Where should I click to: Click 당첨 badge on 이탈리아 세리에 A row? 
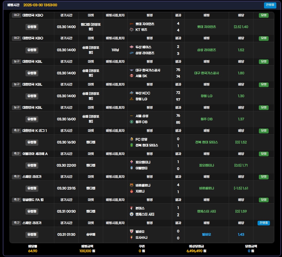click(264, 154)
